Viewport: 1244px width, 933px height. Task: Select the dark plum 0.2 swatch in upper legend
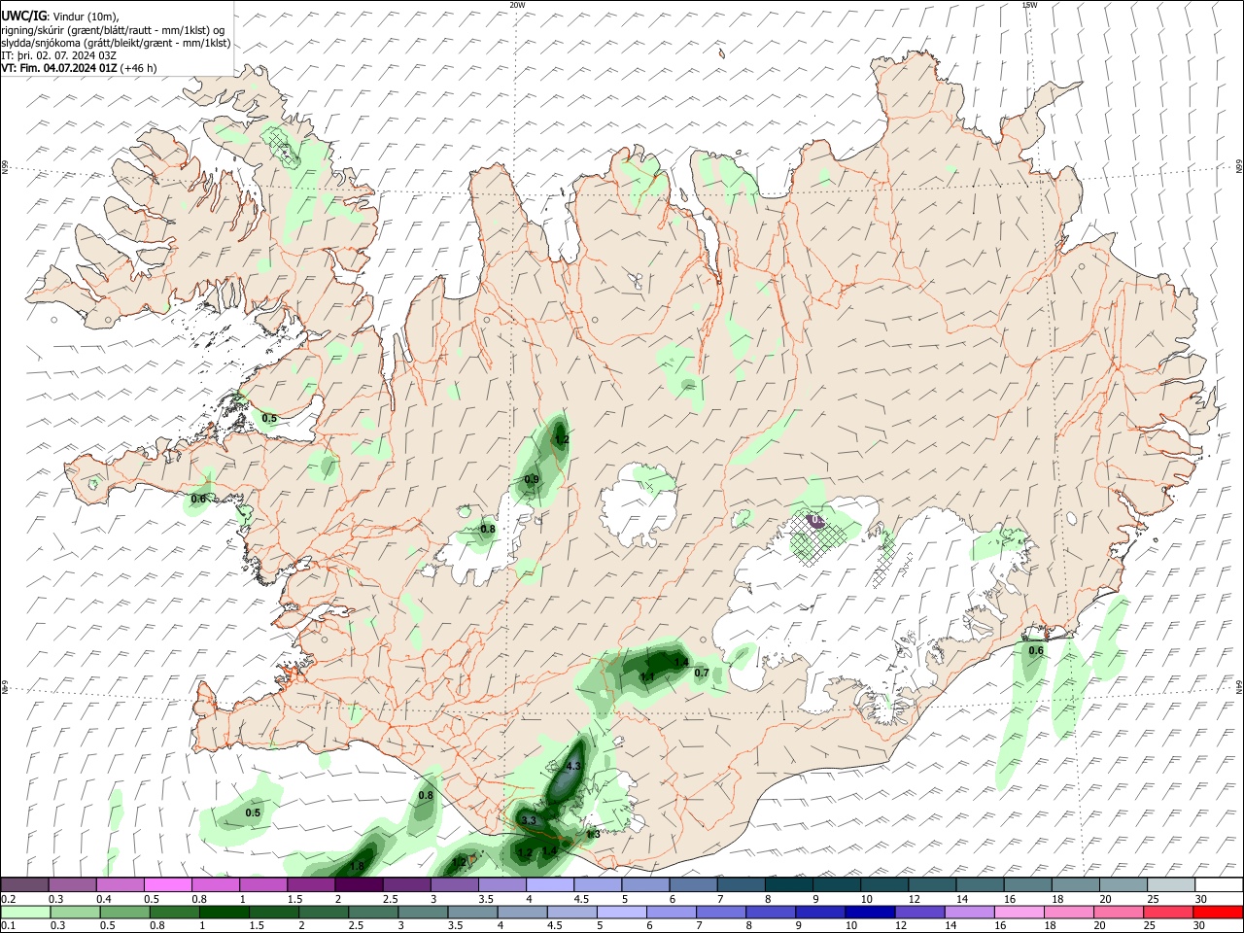[x=24, y=884]
